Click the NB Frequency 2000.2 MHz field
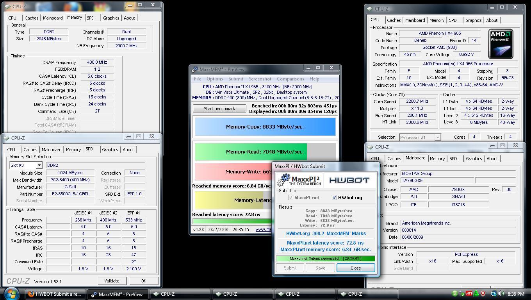This screenshot has height=300, width=531. [127, 46]
